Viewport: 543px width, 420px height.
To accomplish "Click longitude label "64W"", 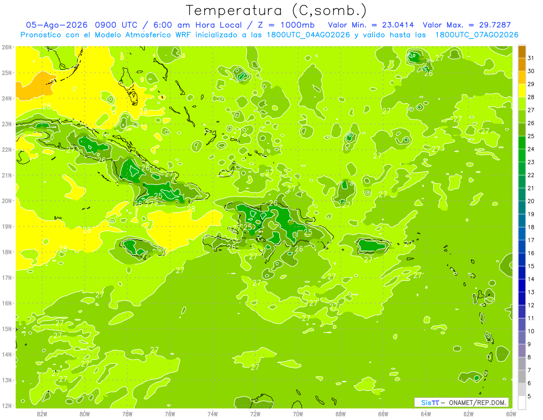I will pyautogui.click(x=425, y=413).
